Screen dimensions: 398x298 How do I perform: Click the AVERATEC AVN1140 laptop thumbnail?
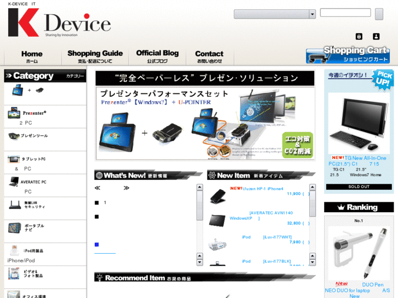[x=217, y=221]
